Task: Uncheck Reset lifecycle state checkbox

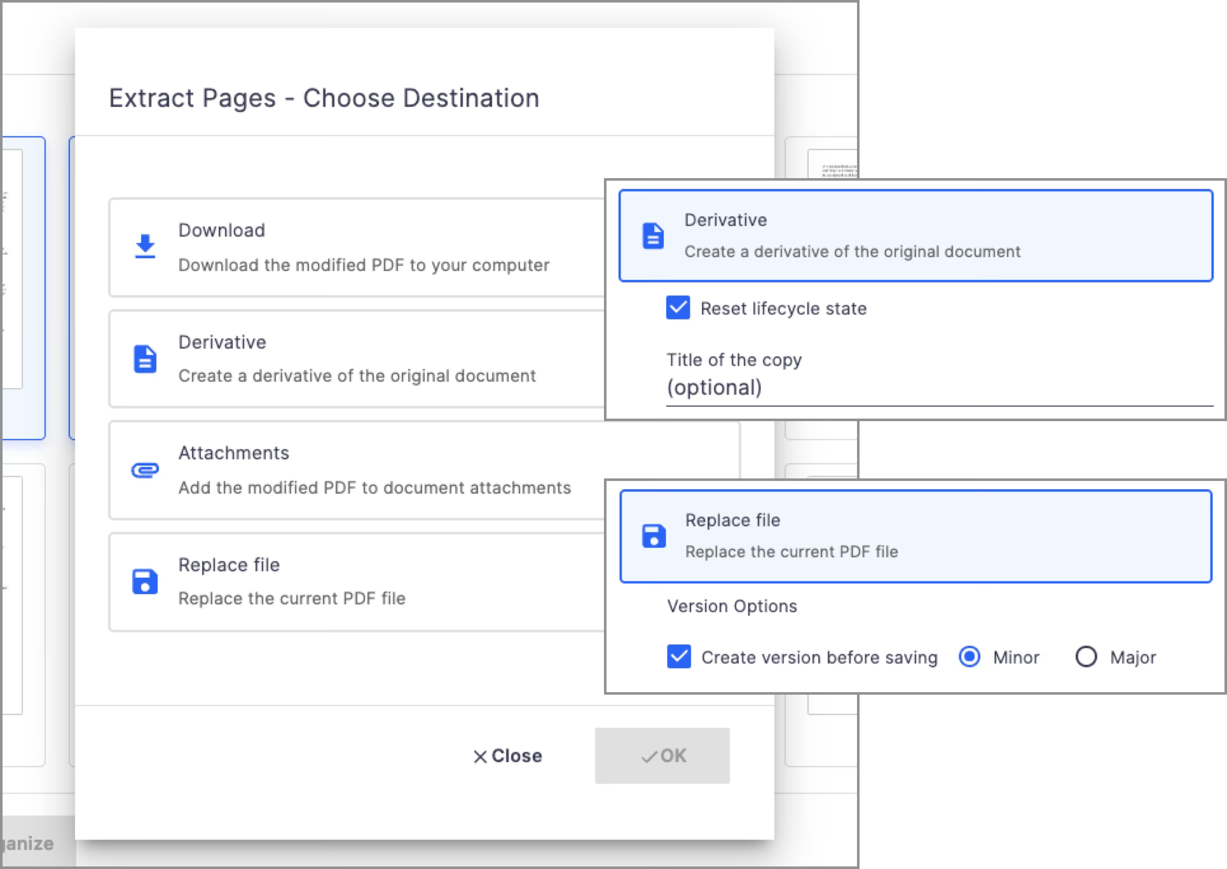Action: click(678, 308)
